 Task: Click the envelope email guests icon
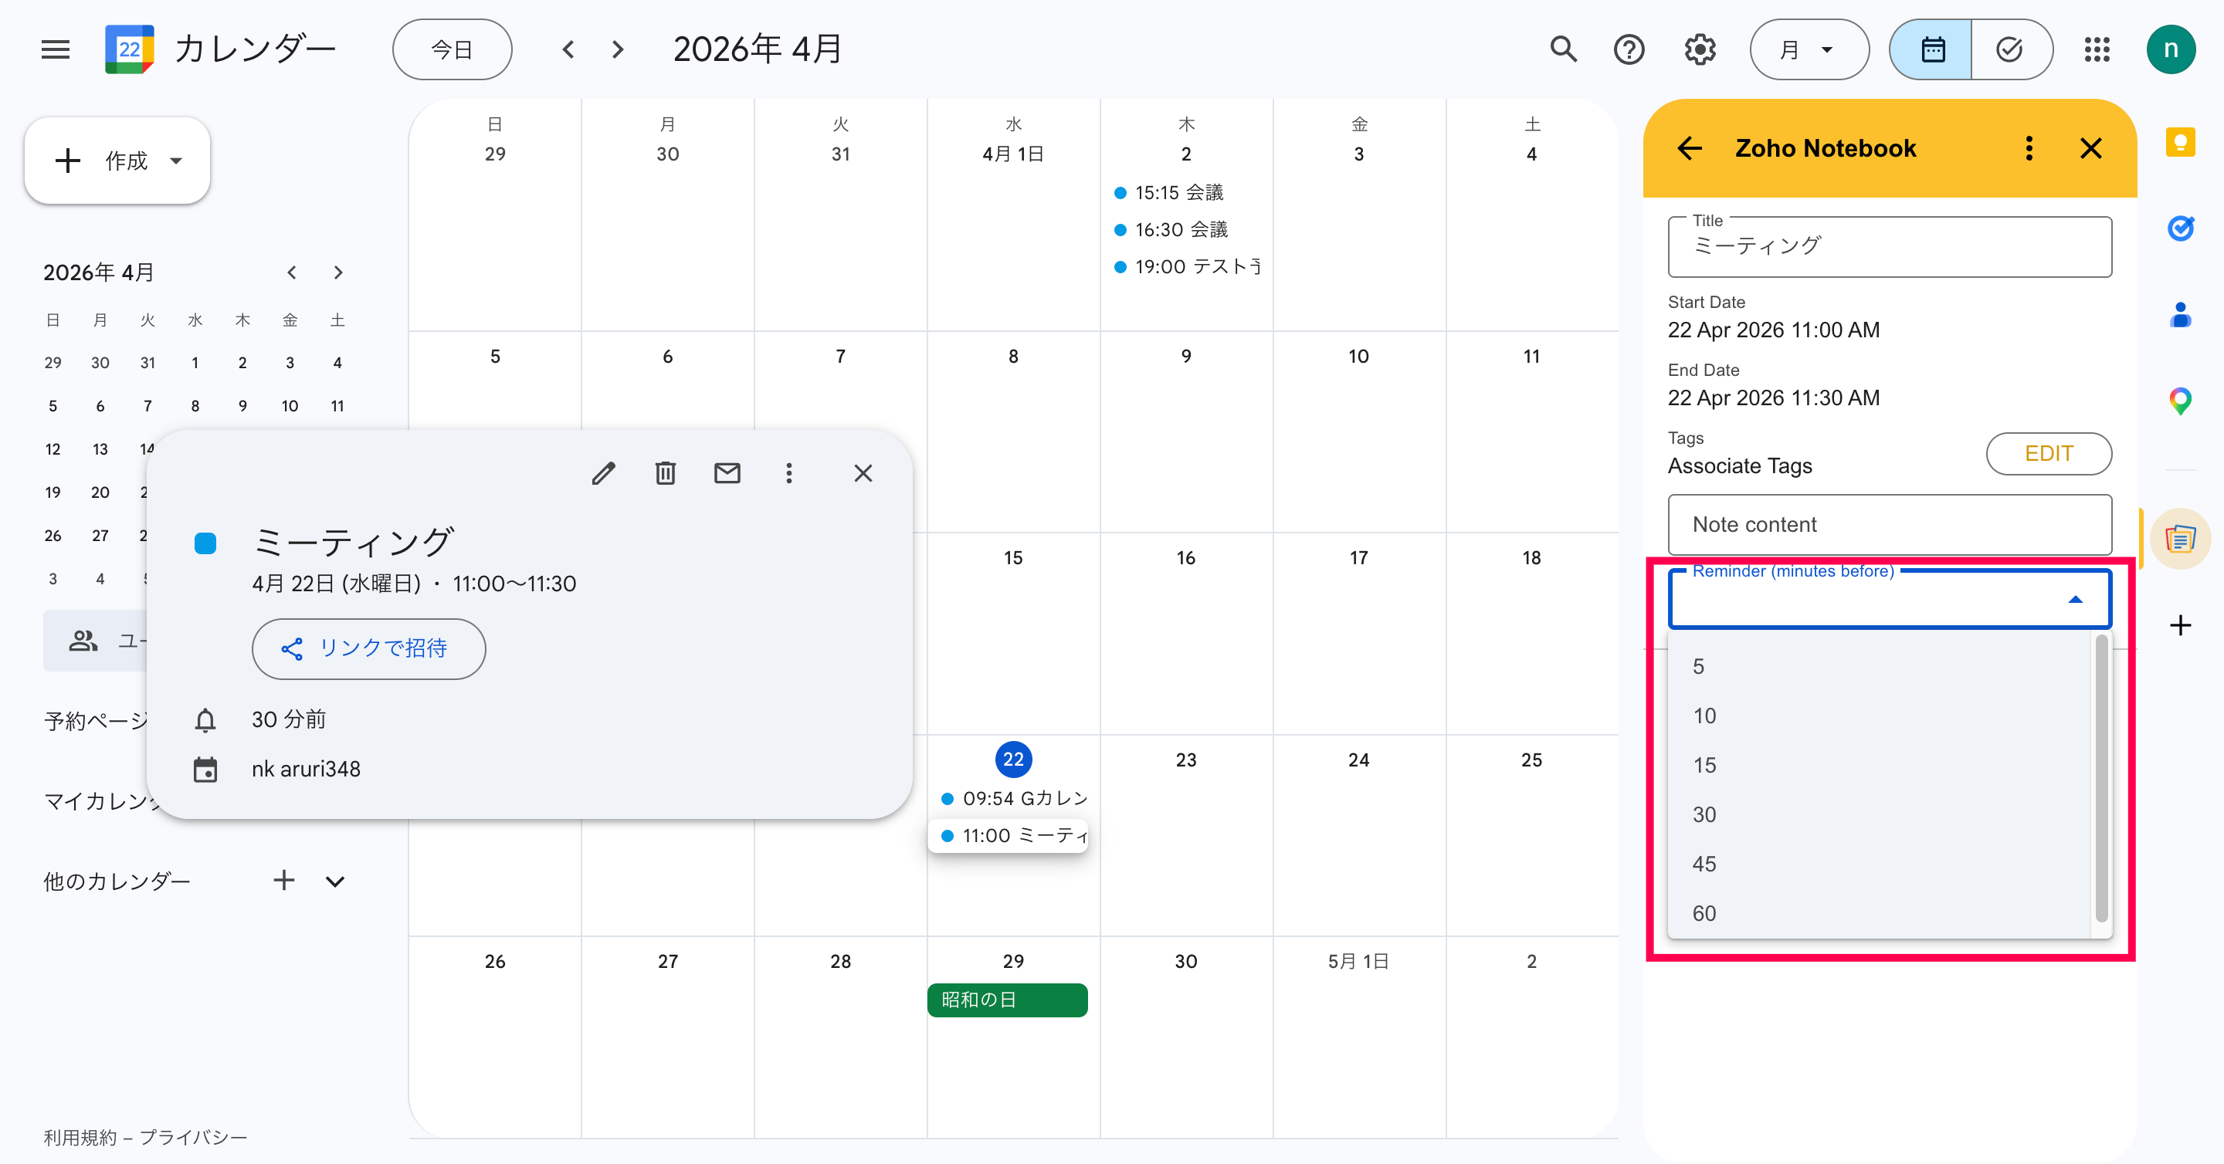(x=727, y=473)
